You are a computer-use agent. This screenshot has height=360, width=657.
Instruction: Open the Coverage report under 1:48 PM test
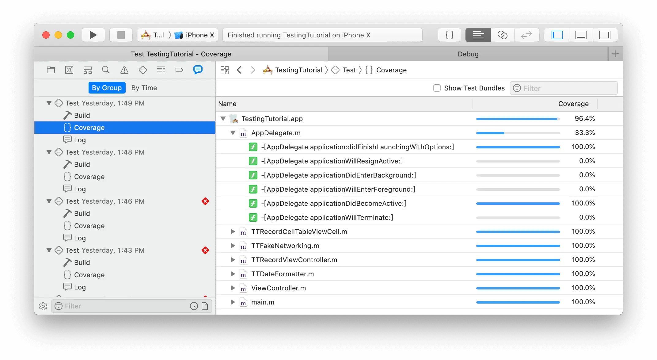pyautogui.click(x=125, y=177)
